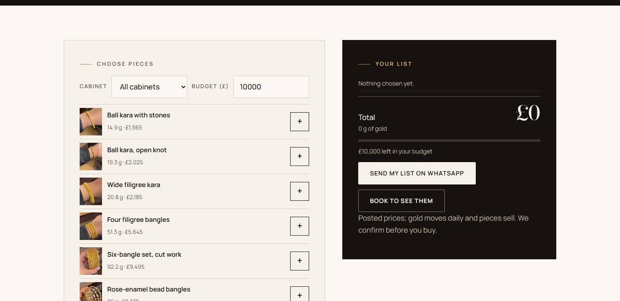Viewport: 620px width, 301px height.
Task: Click the budget input field
Action: (271, 87)
